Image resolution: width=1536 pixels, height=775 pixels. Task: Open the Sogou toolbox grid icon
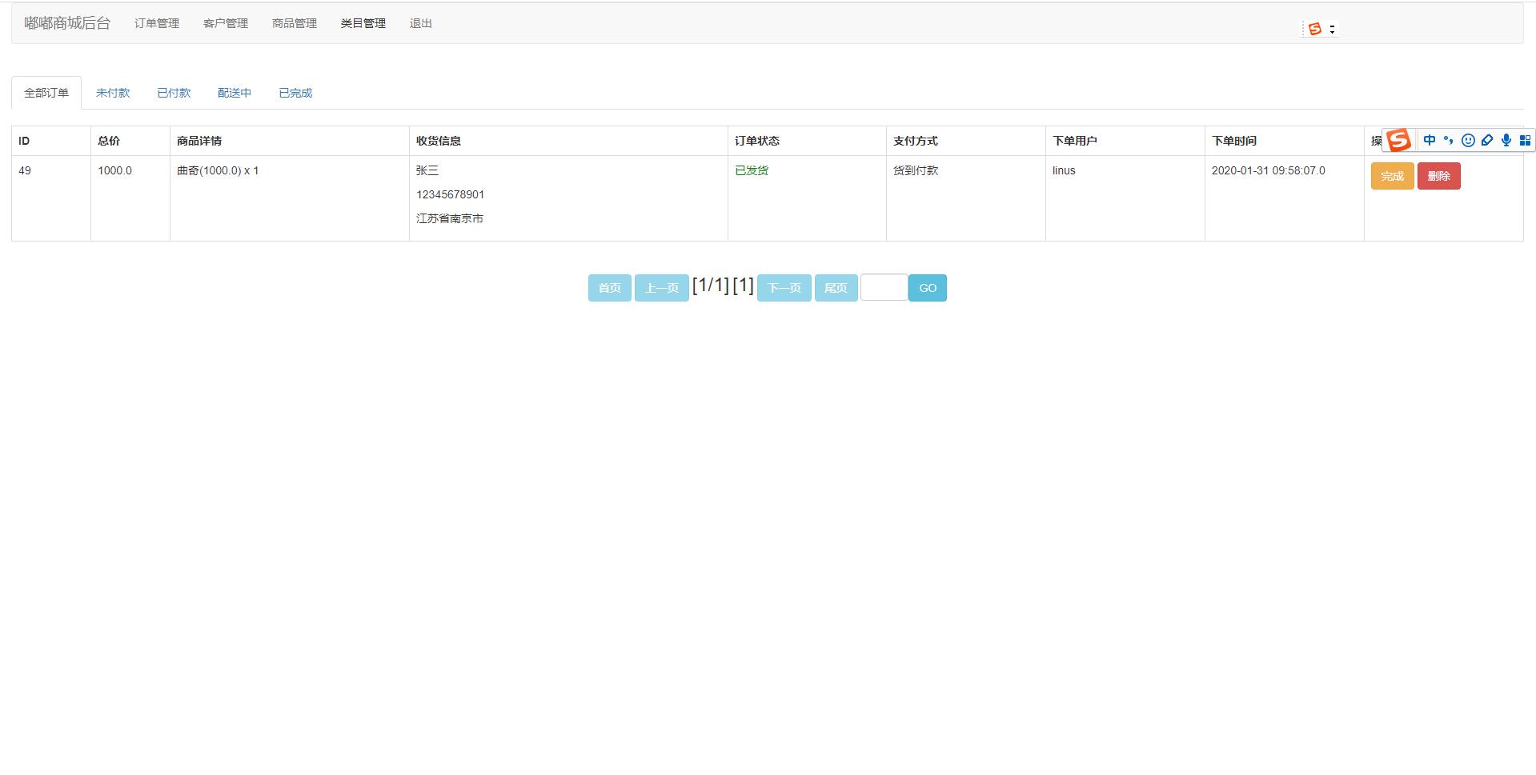[1525, 140]
